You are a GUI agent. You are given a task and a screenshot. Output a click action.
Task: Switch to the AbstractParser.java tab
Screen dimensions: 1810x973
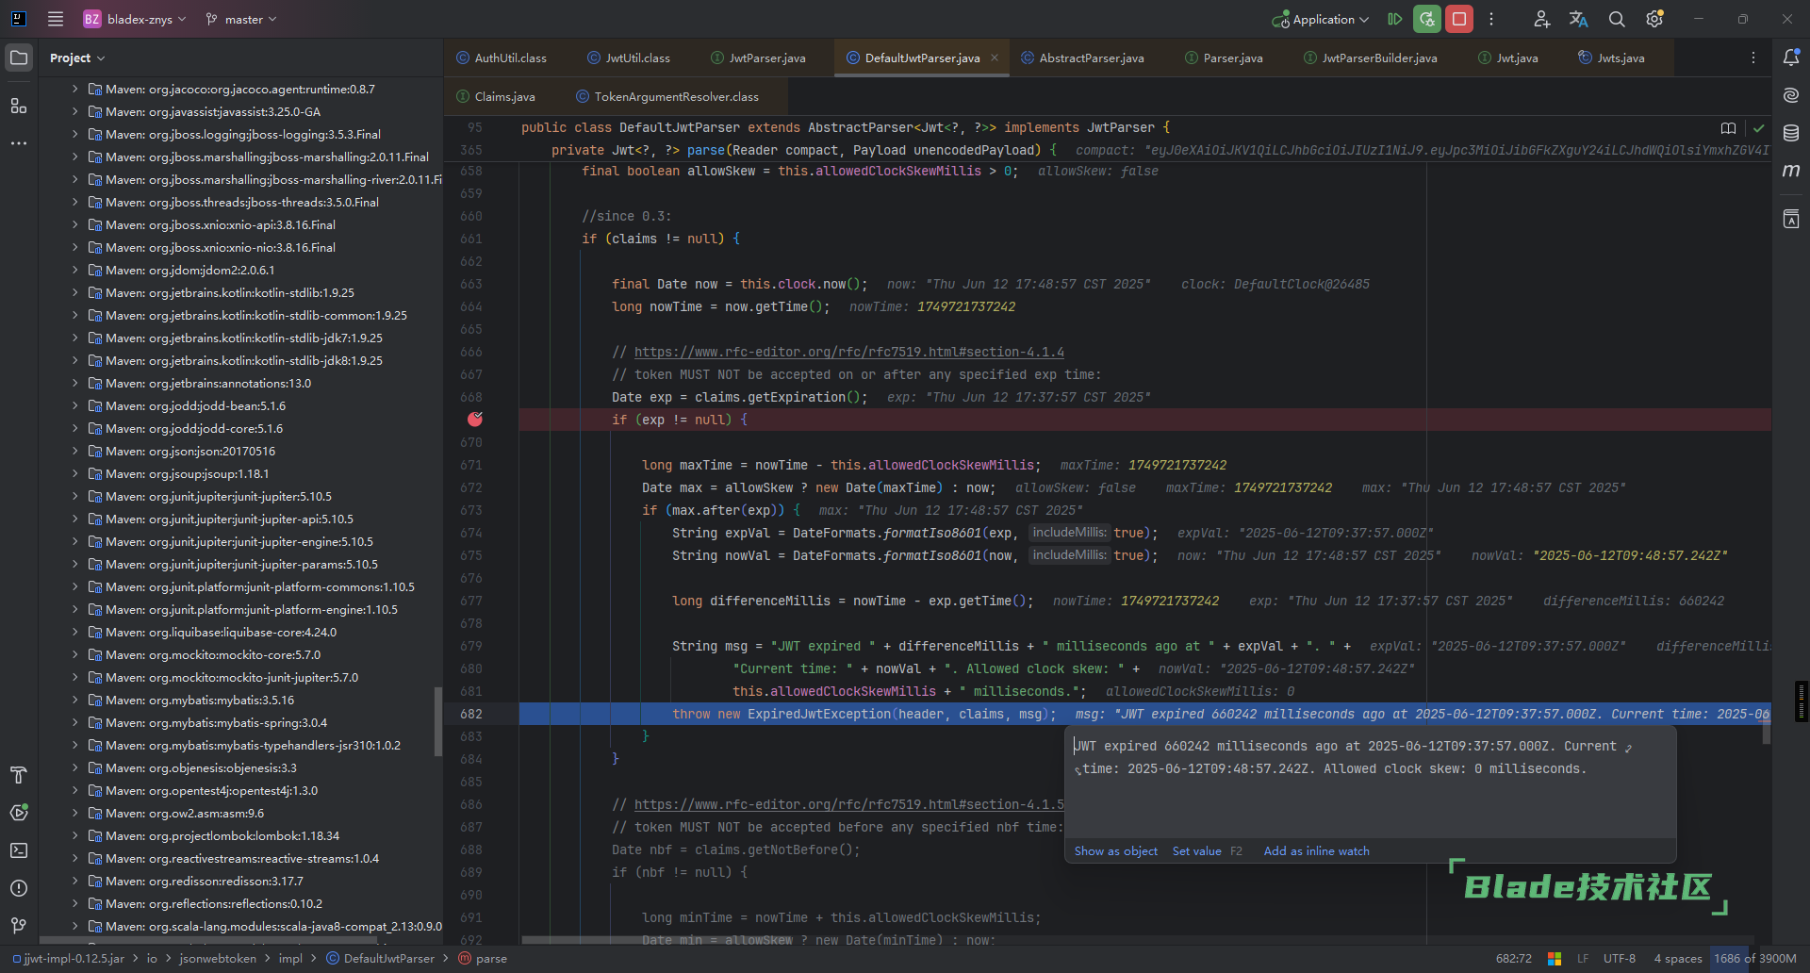(1083, 58)
